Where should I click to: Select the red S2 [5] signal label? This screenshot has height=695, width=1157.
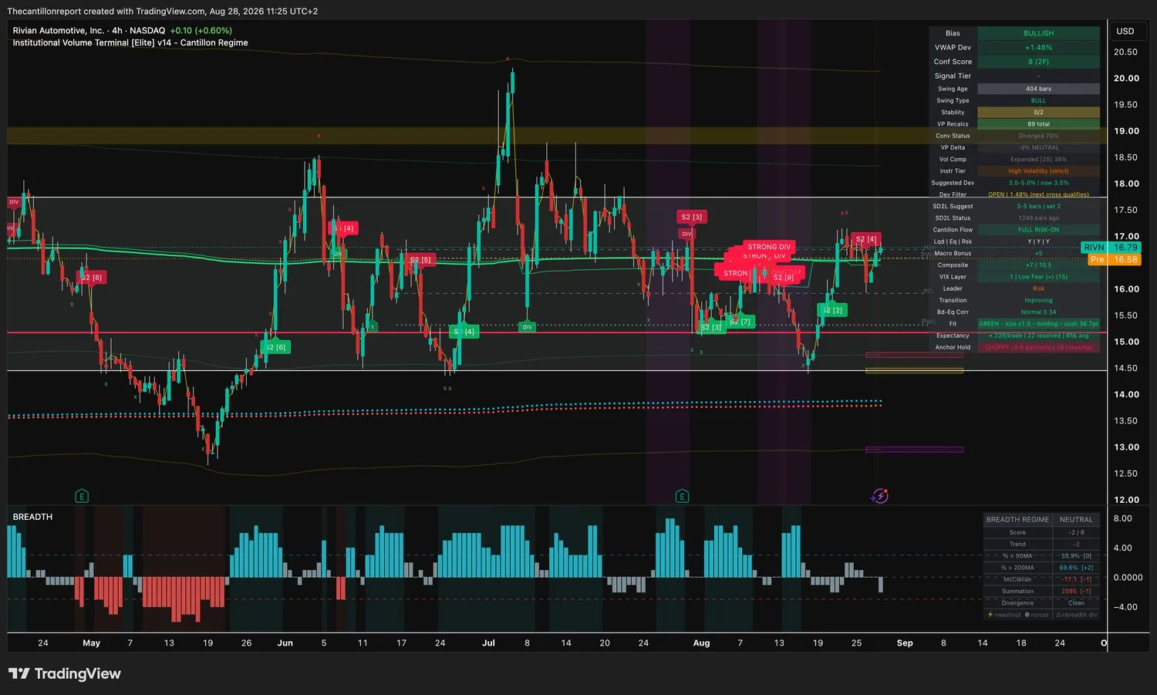pyautogui.click(x=421, y=260)
